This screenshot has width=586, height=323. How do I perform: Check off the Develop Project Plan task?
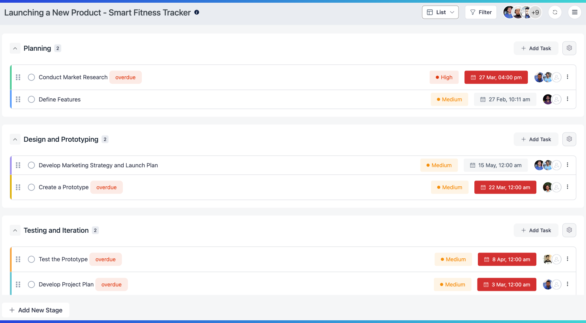[x=31, y=285]
